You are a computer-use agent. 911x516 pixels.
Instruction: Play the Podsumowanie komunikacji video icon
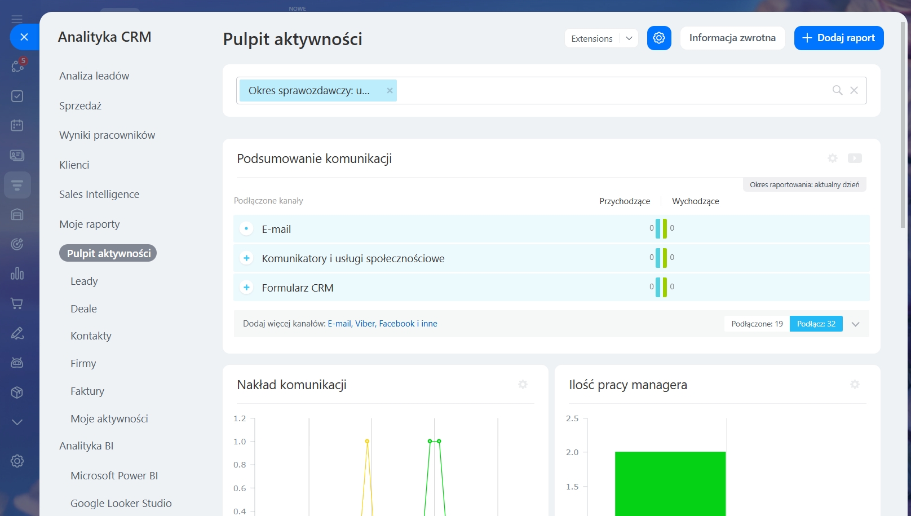(x=855, y=158)
